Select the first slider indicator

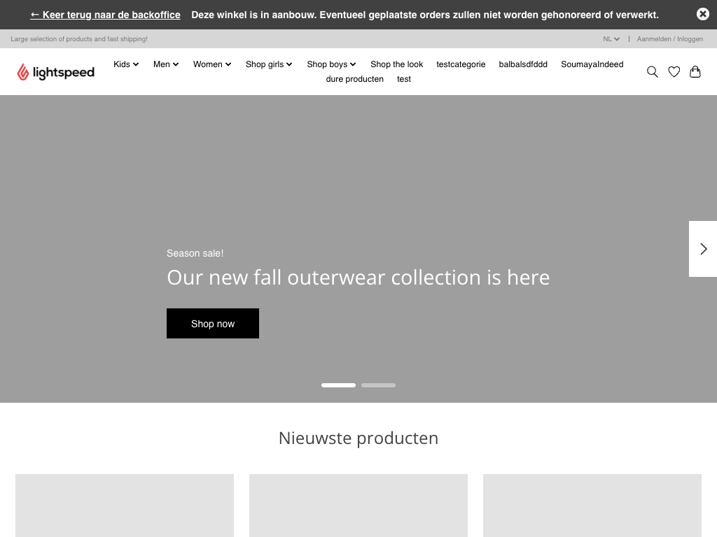(x=338, y=385)
